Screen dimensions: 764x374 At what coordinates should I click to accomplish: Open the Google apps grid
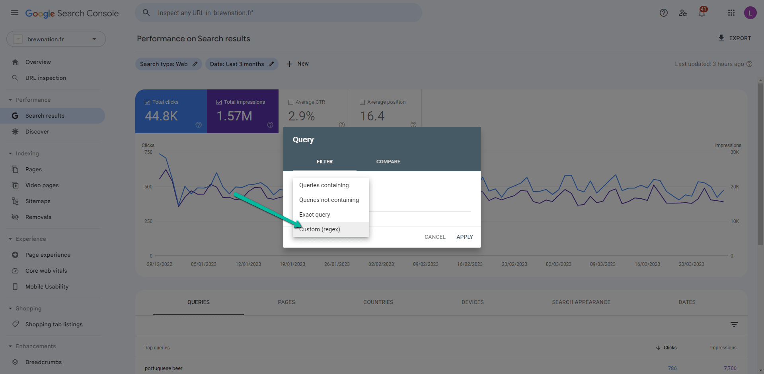coord(731,13)
